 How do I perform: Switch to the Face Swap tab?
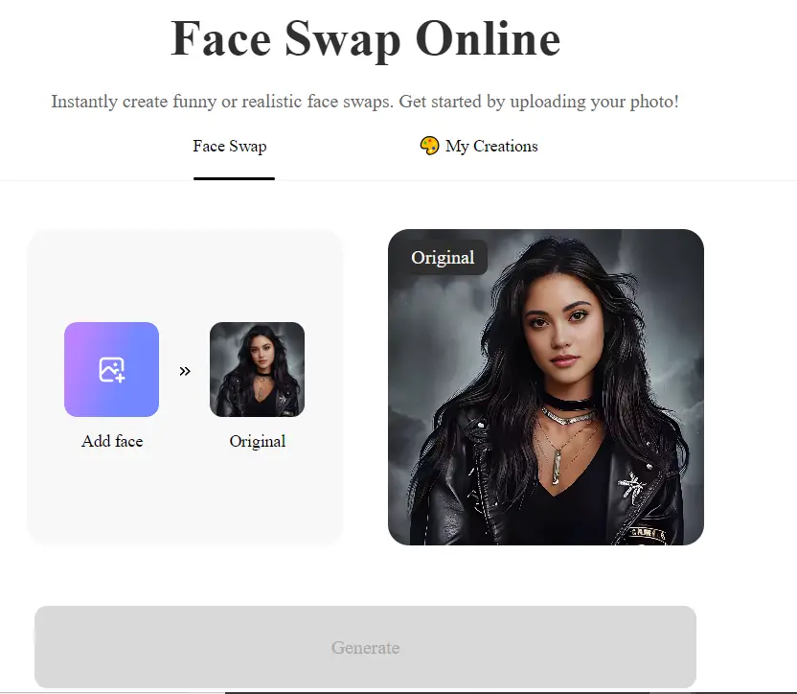click(230, 146)
